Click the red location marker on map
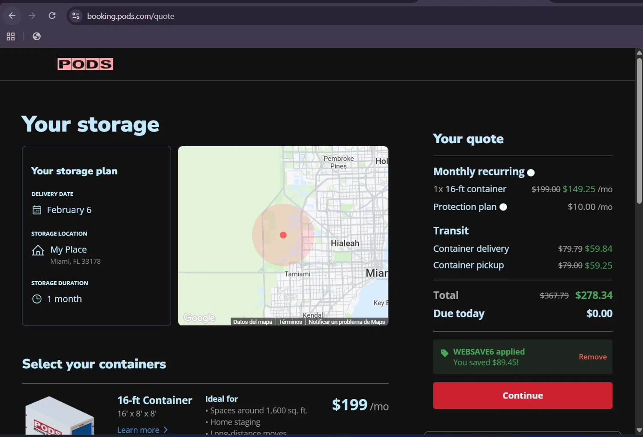Screen dimensions: 643x437 (x=283, y=235)
